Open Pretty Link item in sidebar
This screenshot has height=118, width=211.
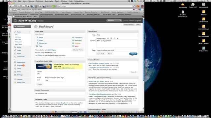(21, 83)
